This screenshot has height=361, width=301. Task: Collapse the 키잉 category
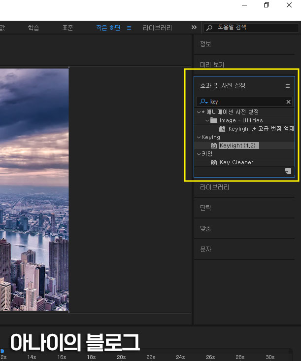(199, 154)
